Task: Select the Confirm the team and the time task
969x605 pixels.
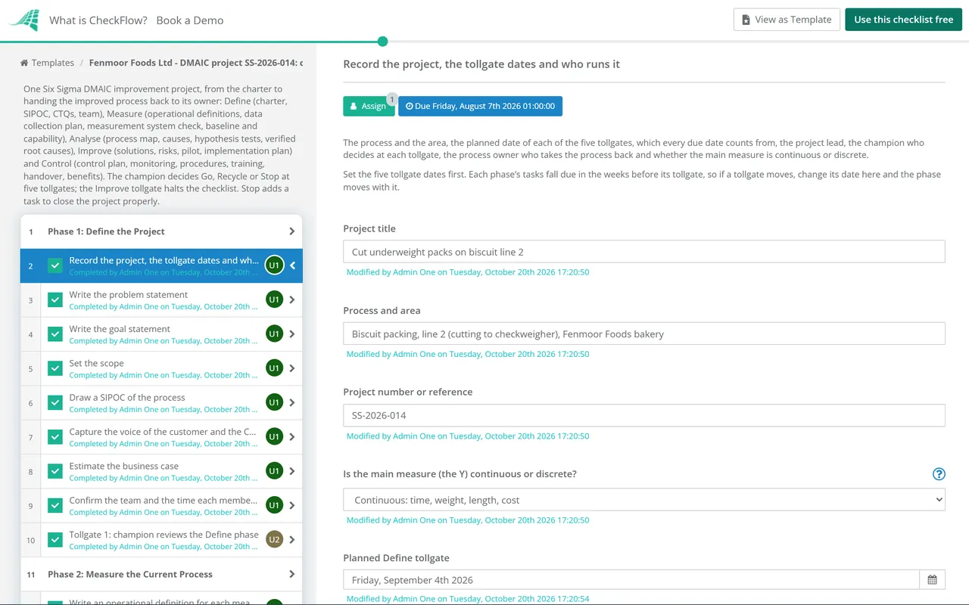Action: 161,505
